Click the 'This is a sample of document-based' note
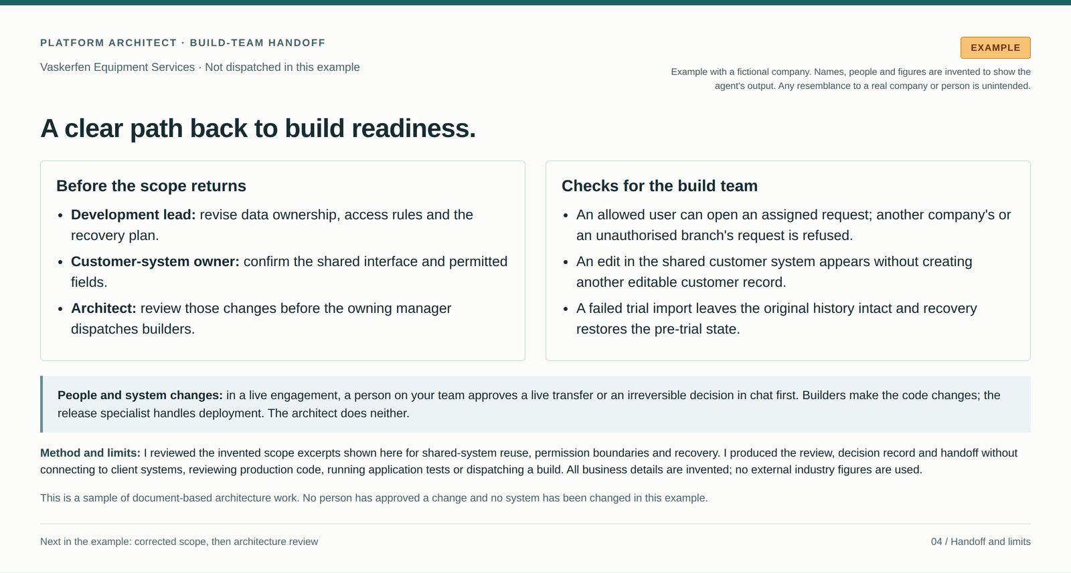Viewport: 1071px width, 573px height. coord(374,498)
